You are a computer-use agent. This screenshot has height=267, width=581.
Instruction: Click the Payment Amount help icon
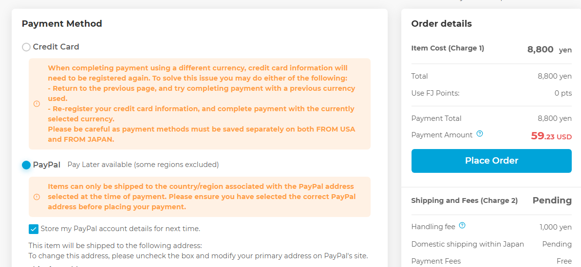[480, 134]
